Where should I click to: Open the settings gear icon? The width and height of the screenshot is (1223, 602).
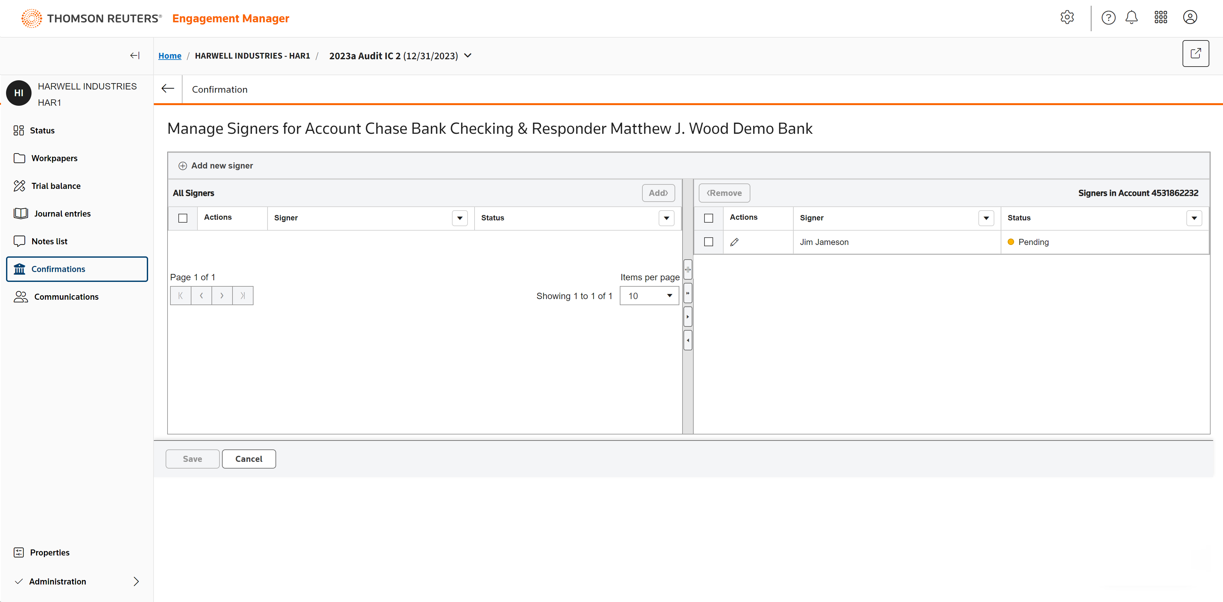[1067, 18]
